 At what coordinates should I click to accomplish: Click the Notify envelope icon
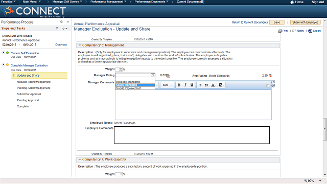(x=294, y=31)
